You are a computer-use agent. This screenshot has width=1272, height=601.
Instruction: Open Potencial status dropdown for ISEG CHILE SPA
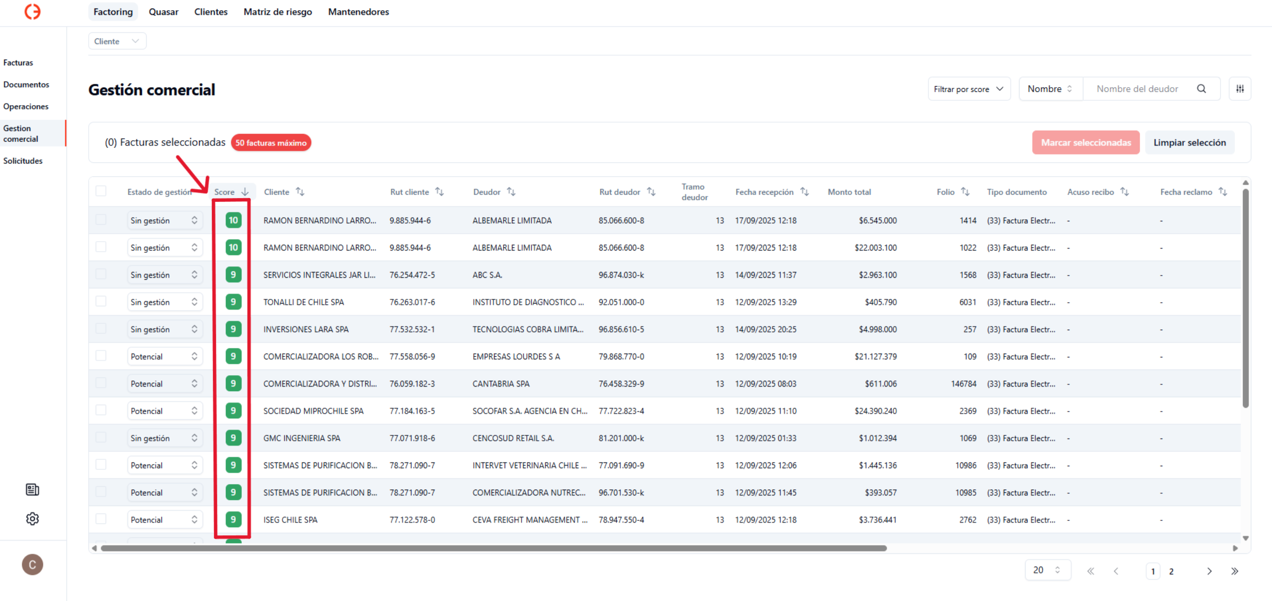pyautogui.click(x=165, y=520)
